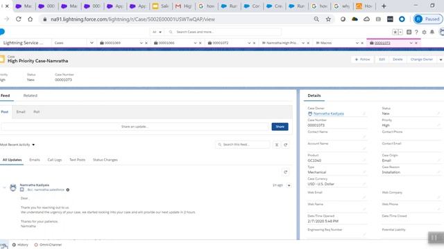Click the Share an update text box
Image resolution: width=444 pixels, height=249 pixels.
(135, 127)
